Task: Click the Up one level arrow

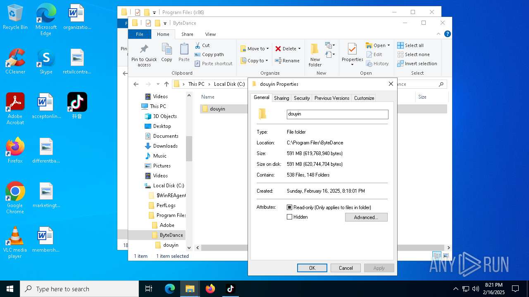Action: 166,84
